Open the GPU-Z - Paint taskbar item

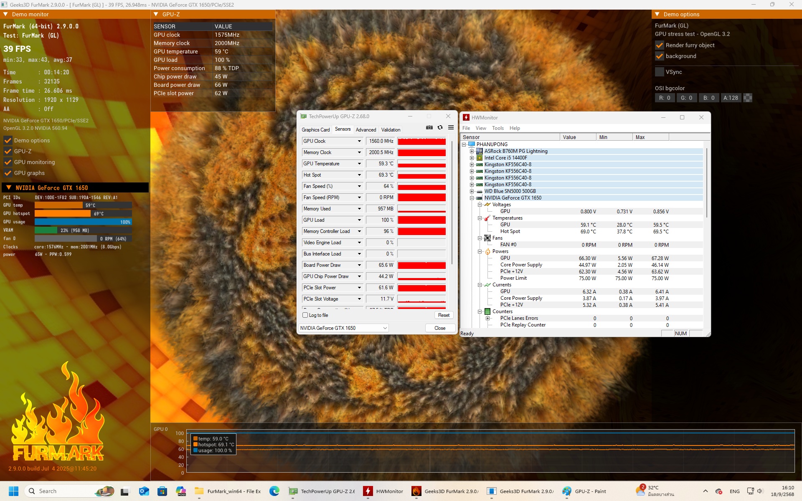coord(584,491)
